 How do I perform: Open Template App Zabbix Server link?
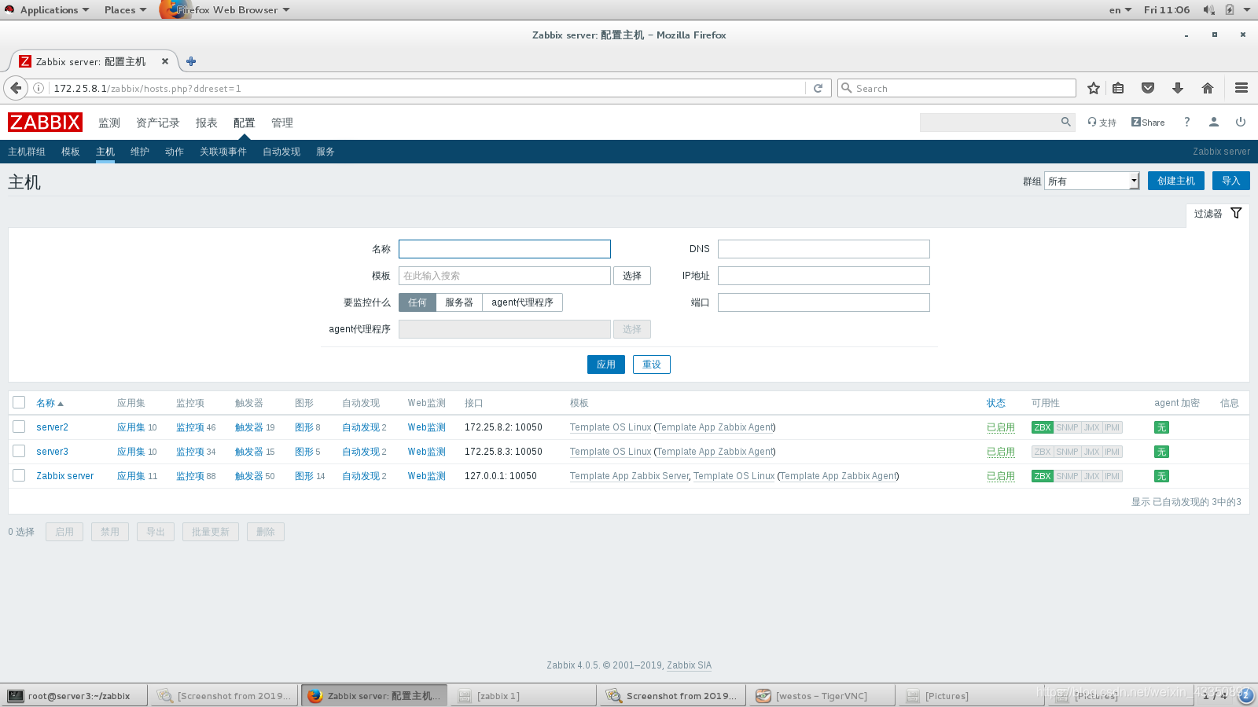(629, 476)
